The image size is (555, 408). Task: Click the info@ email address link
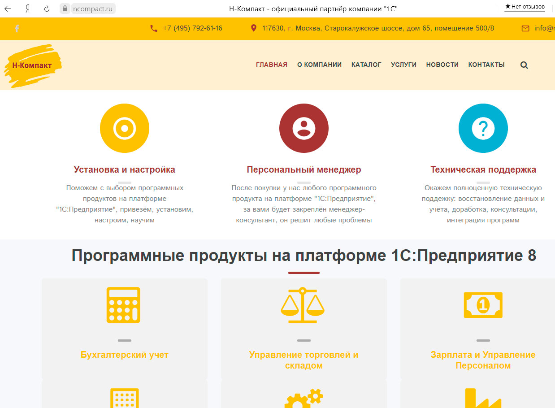pos(544,28)
